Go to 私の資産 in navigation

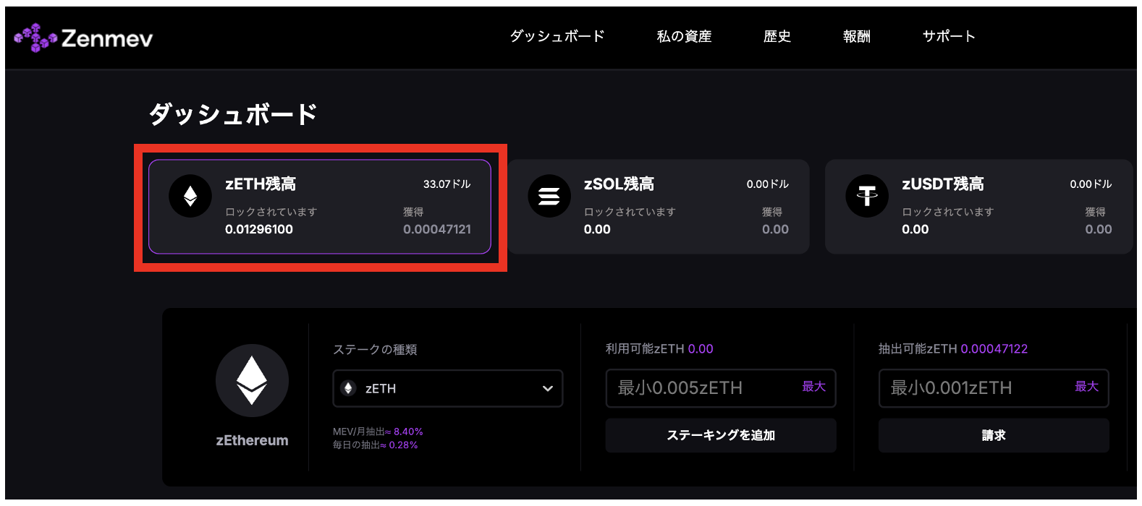684,36
